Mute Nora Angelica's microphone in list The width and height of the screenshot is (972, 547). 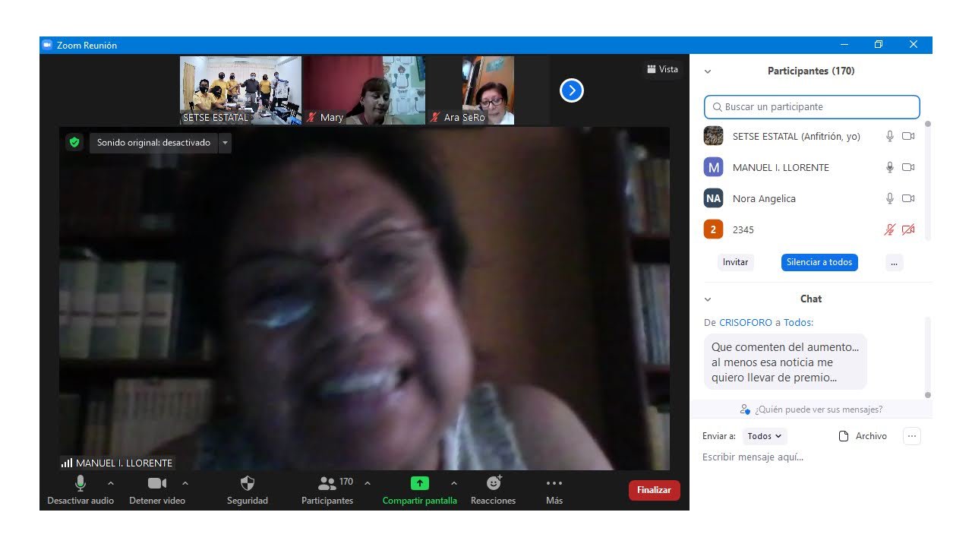click(x=890, y=198)
